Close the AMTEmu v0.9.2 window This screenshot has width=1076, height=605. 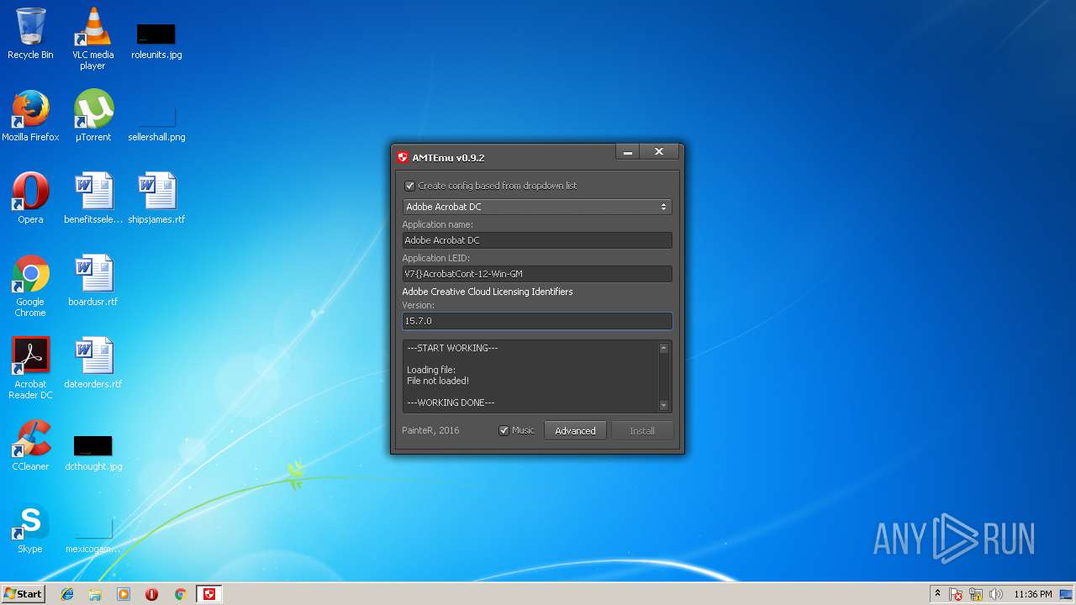[x=659, y=152]
